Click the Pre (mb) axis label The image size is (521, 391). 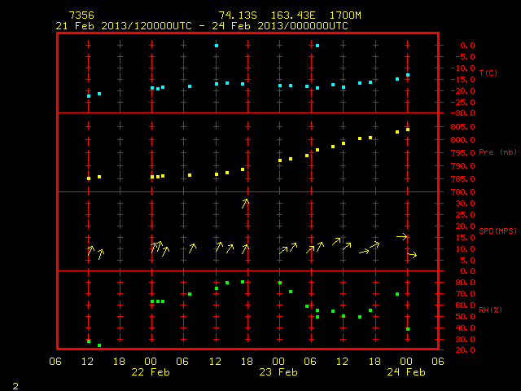497,152
